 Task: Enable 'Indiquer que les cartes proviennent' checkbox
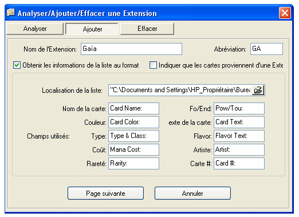coord(153,65)
